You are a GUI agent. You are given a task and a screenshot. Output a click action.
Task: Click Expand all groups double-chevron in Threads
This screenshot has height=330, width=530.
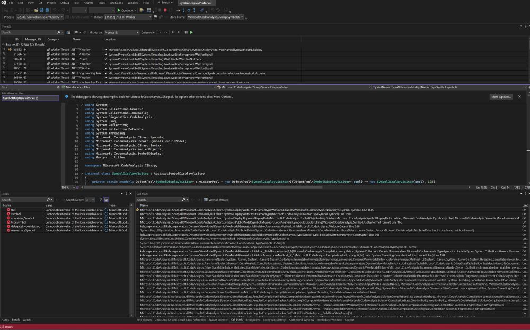click(x=173, y=32)
